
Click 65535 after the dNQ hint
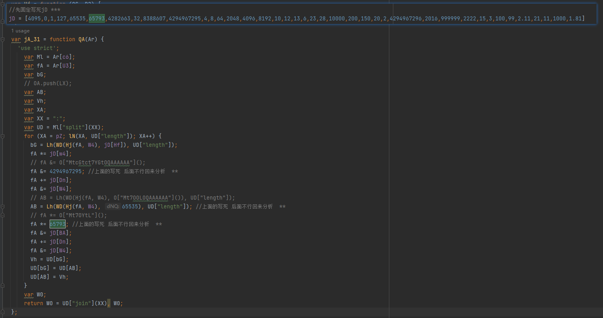[x=130, y=206]
